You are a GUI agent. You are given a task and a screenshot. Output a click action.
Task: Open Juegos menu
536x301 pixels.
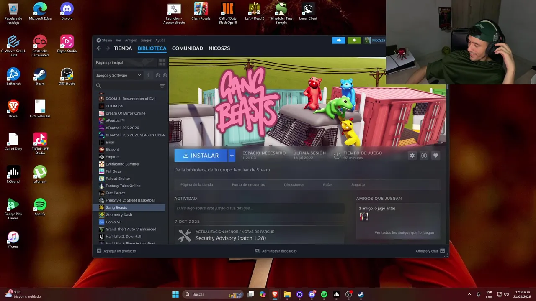tap(146, 41)
